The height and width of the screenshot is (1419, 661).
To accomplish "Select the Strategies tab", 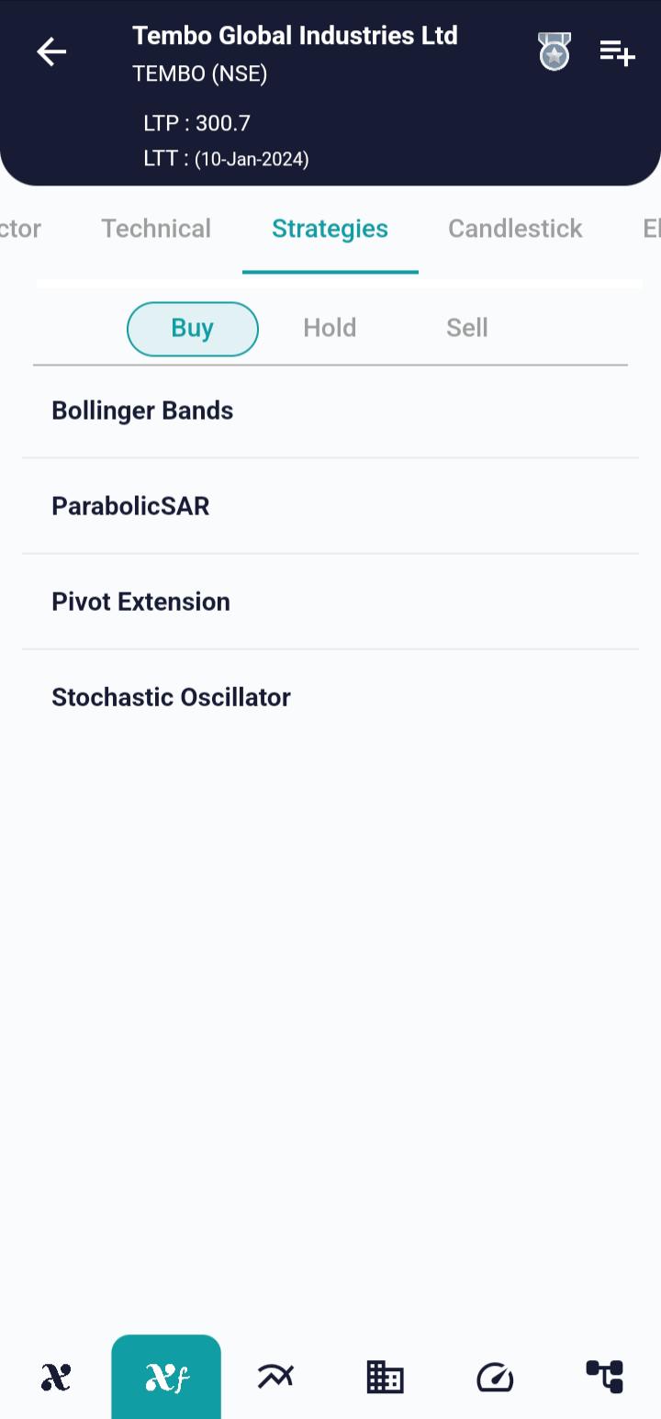I will click(330, 229).
